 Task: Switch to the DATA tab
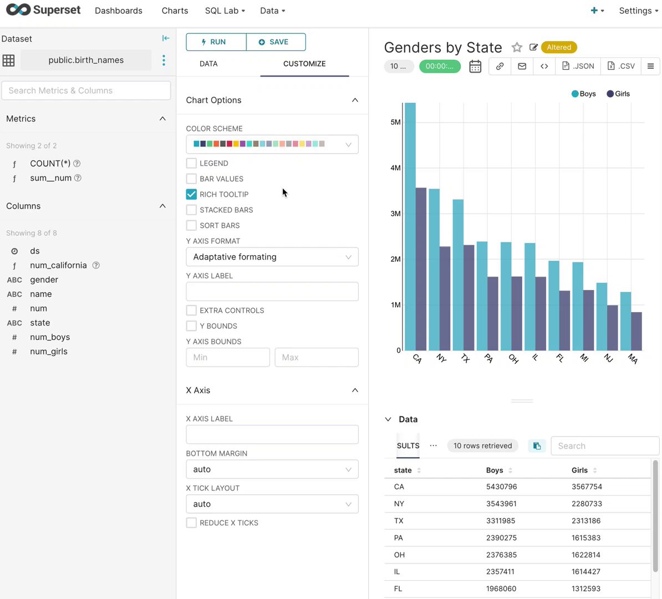tap(208, 64)
